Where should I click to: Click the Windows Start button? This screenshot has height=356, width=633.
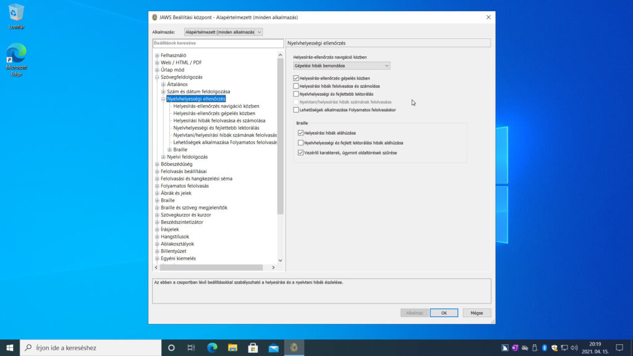10,347
